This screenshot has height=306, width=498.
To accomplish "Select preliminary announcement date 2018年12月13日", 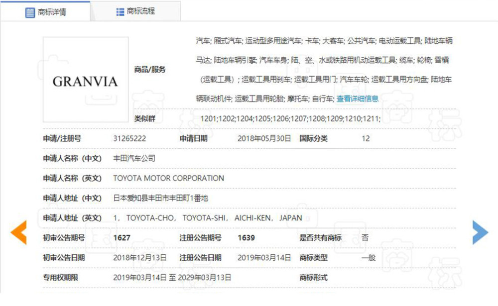I will click(140, 257).
